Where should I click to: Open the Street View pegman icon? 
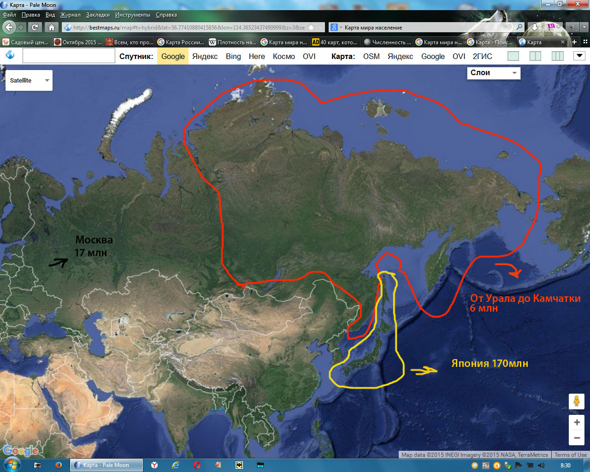tap(576, 401)
